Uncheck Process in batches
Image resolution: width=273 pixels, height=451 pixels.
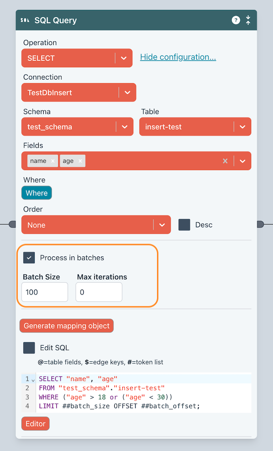coord(29,258)
